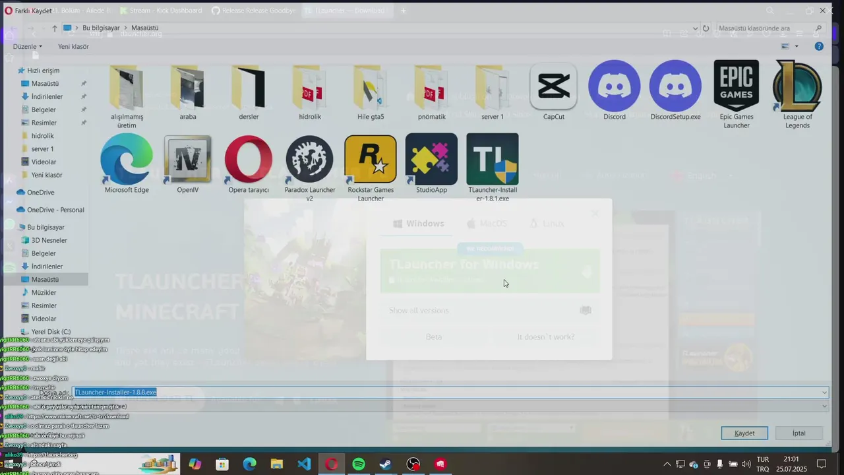Click the Kaydet button
The height and width of the screenshot is (475, 844).
[744, 433]
